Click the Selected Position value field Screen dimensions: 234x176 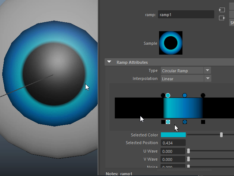(x=173, y=143)
